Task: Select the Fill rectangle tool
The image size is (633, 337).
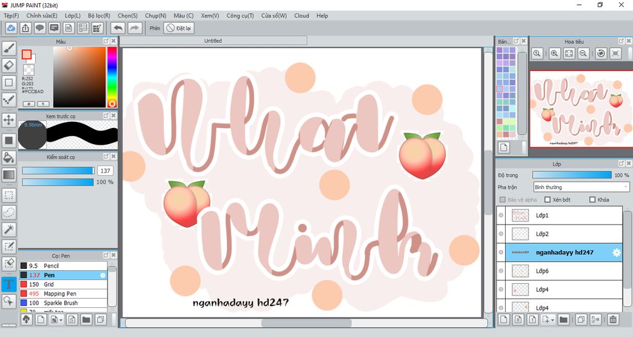Action: (x=9, y=140)
